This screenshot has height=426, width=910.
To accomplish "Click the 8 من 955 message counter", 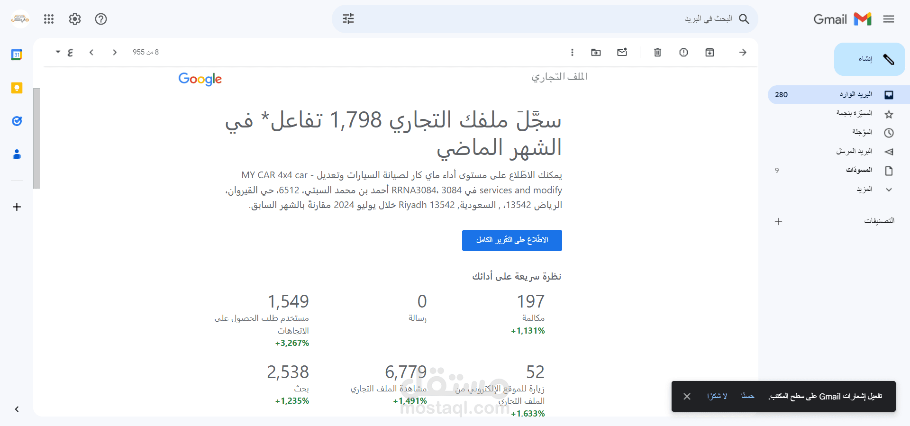I will [146, 52].
